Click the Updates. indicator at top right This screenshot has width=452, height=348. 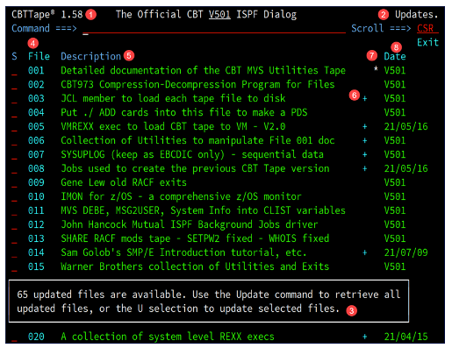416,15
